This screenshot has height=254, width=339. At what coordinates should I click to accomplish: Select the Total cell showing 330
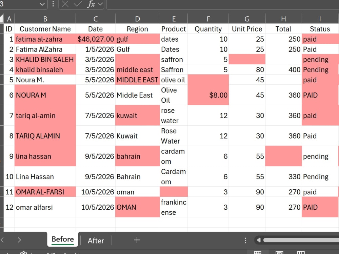(283, 176)
